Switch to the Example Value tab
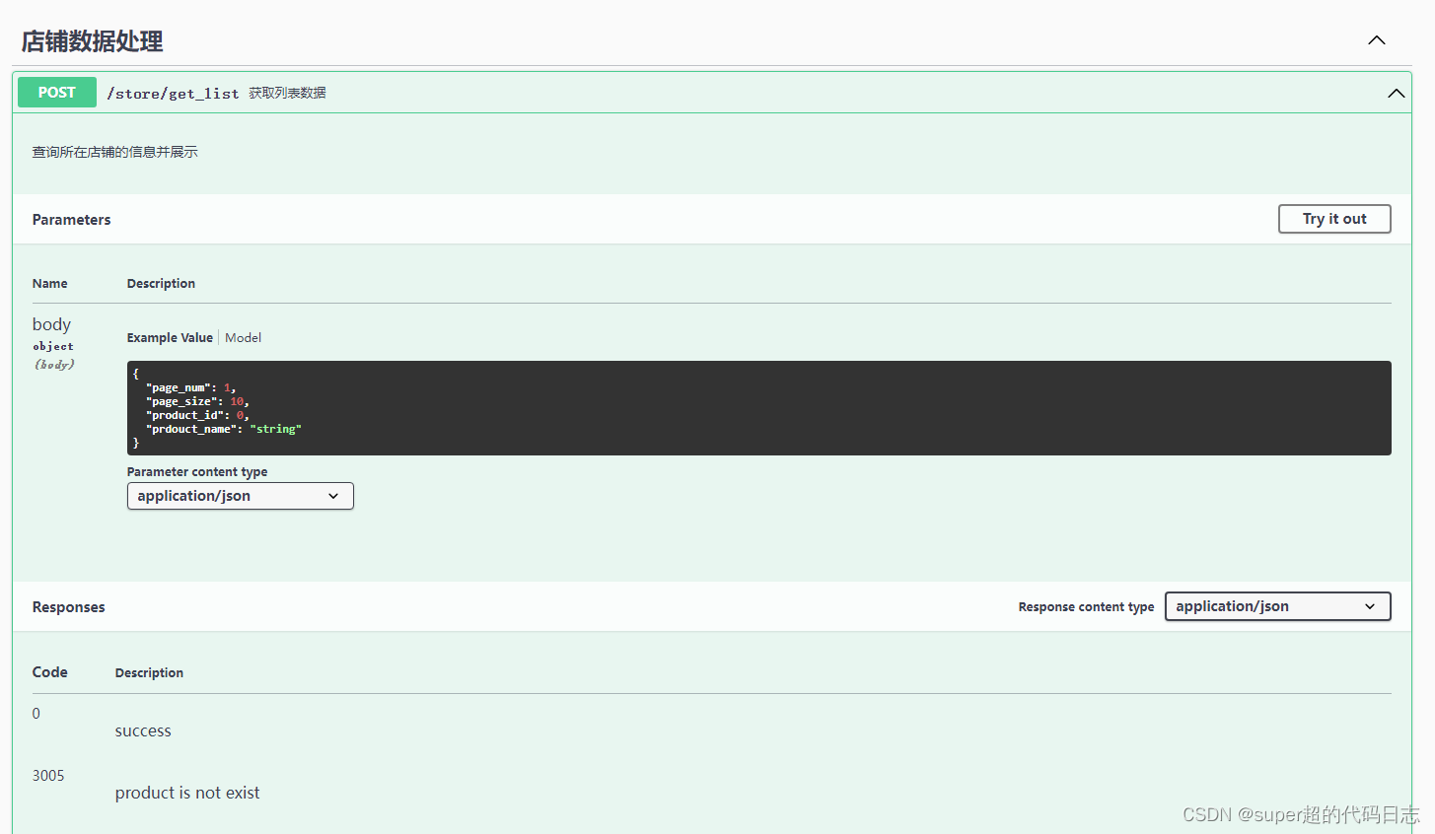This screenshot has height=834, width=1435. coord(170,337)
